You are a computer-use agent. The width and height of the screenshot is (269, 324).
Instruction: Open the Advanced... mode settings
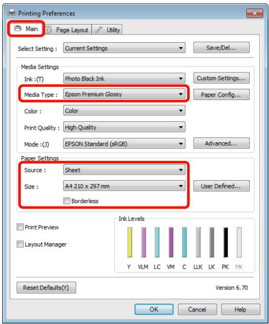pos(221,143)
